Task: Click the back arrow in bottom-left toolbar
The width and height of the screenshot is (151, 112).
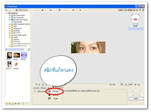Action: (16, 104)
